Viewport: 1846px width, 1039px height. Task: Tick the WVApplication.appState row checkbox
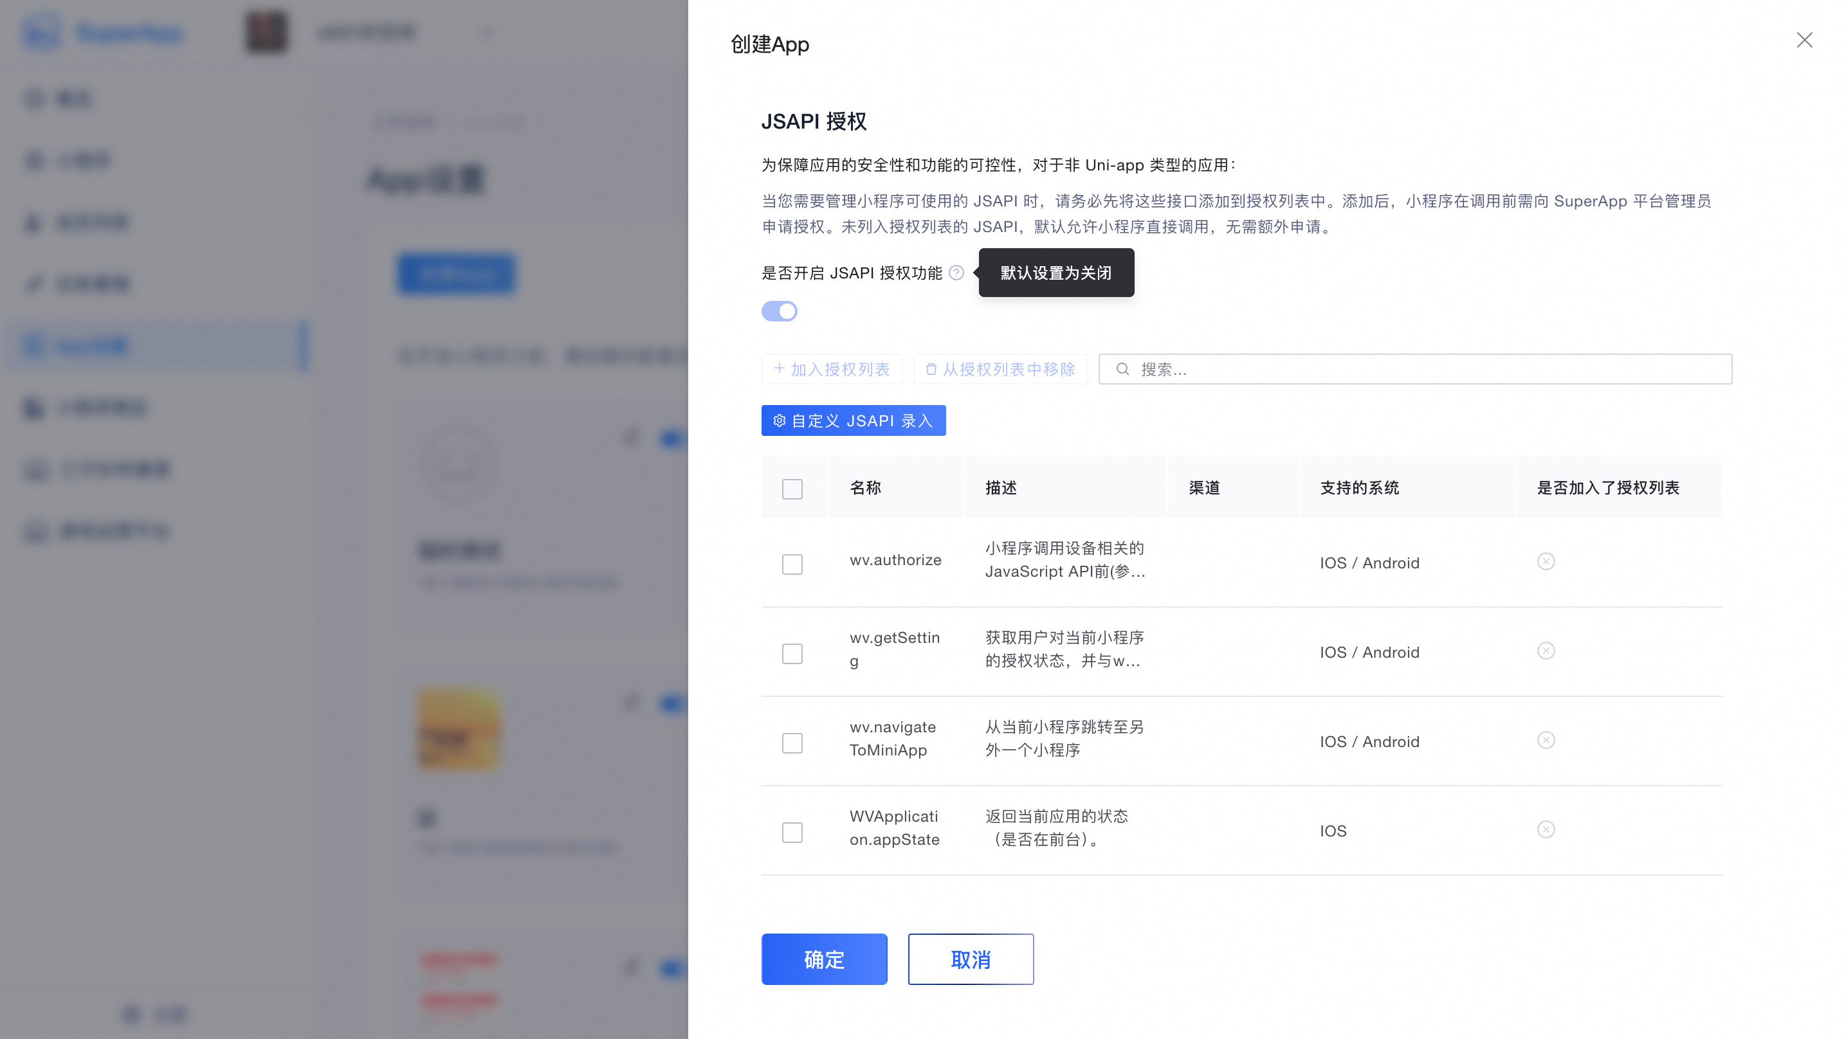(x=792, y=833)
